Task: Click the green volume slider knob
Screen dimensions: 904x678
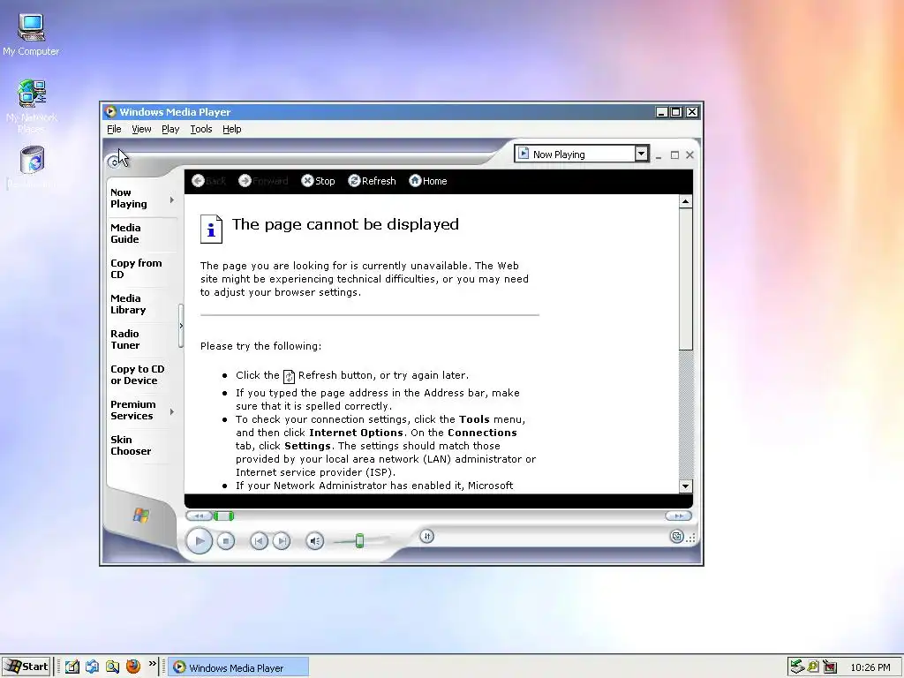Action: (359, 541)
